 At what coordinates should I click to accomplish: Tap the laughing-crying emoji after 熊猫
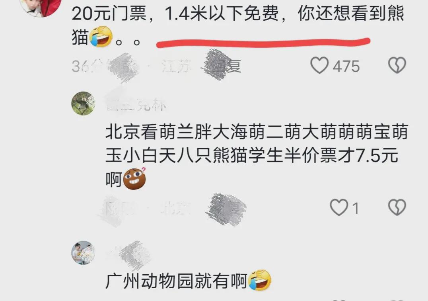click(101, 36)
